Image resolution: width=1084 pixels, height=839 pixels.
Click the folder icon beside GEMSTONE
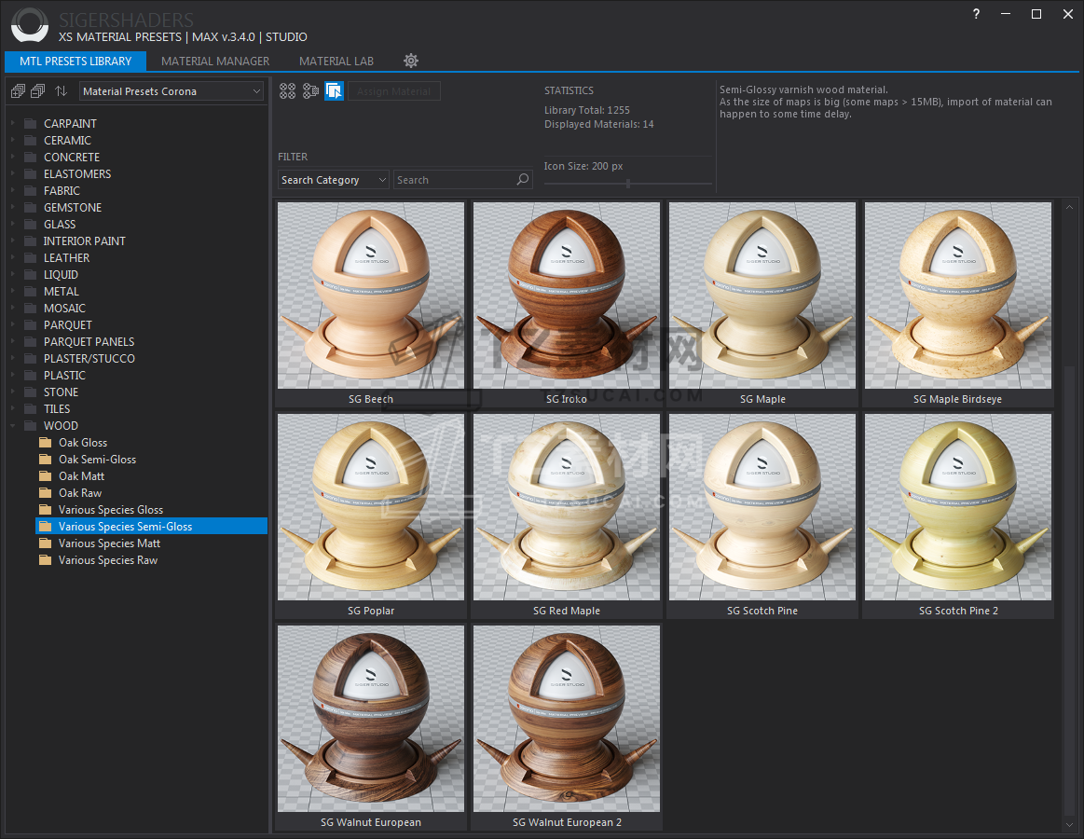click(31, 208)
